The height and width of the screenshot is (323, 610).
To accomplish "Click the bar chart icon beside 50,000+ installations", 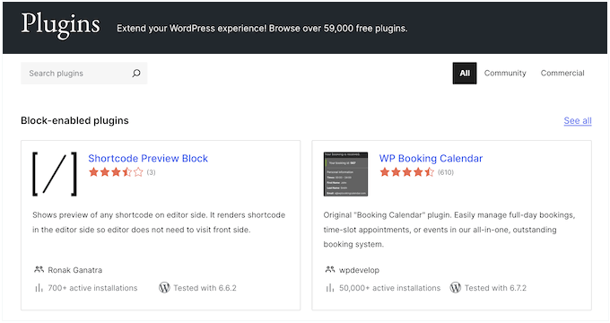I will coord(330,288).
